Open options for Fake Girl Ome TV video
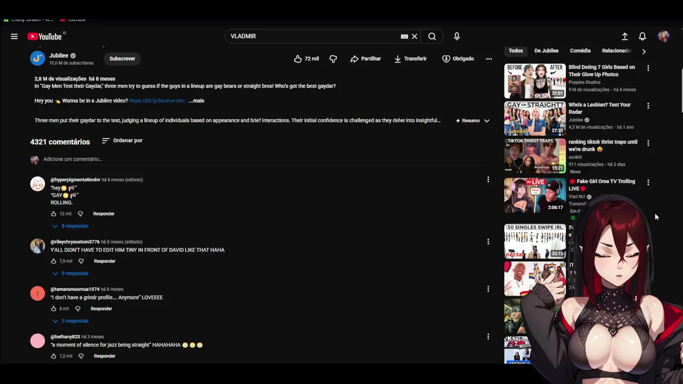The width and height of the screenshot is (683, 384). (x=648, y=182)
